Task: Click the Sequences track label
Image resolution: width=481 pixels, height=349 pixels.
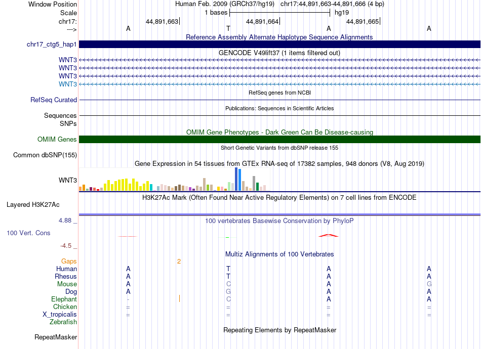Action: 60,115
